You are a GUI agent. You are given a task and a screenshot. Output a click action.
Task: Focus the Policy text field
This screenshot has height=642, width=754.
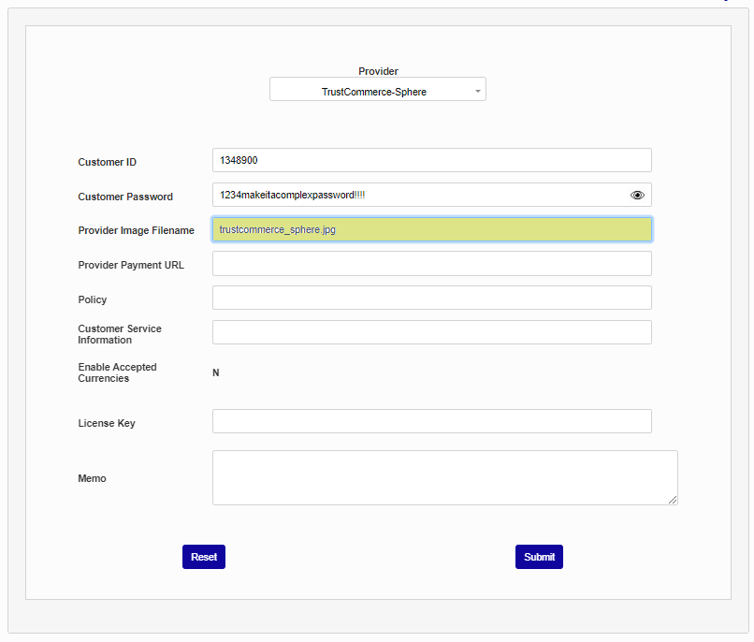tap(431, 298)
